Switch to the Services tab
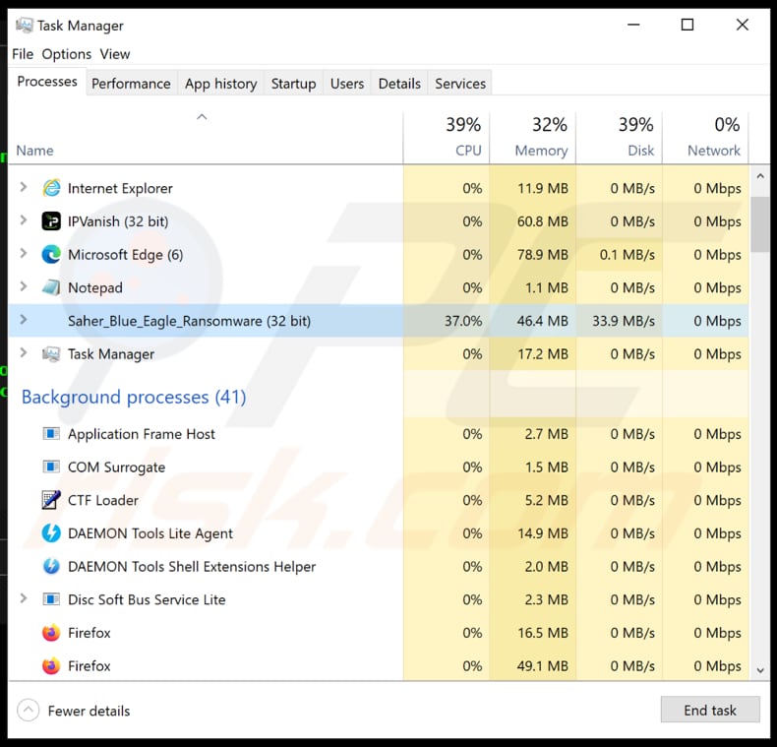The width and height of the screenshot is (777, 747). (x=460, y=84)
